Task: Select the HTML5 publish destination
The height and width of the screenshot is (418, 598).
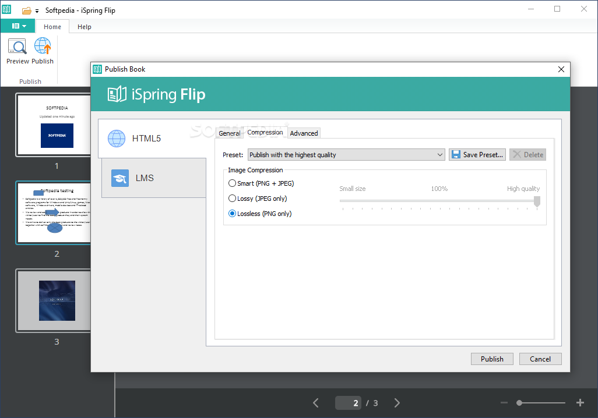Action: [x=153, y=139]
